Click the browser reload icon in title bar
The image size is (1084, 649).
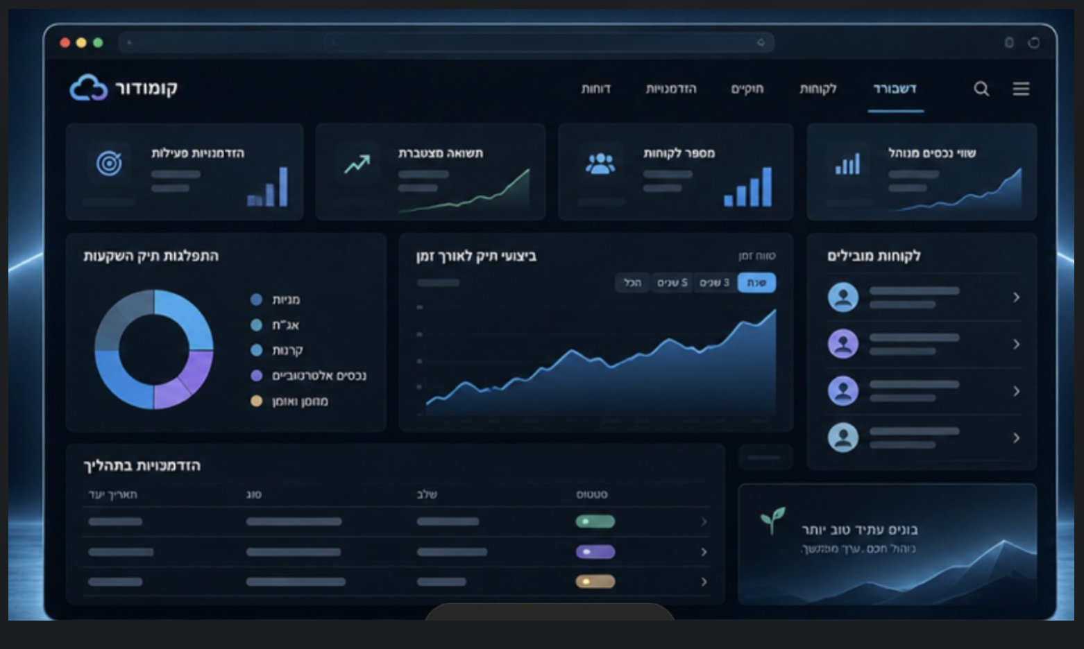coord(1034,43)
